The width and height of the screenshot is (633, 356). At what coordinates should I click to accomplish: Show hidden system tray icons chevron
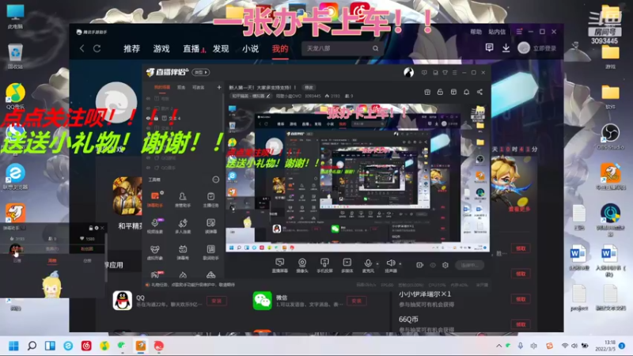point(499,346)
